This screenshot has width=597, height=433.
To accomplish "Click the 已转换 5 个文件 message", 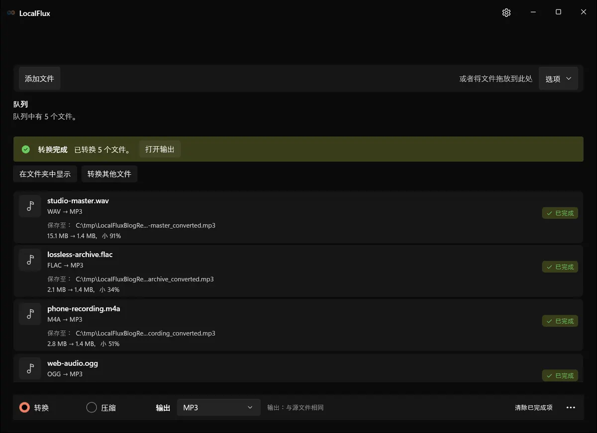I will pyautogui.click(x=102, y=149).
